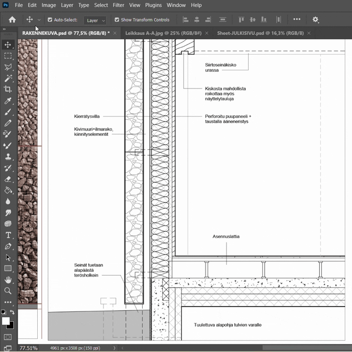Toggle the Auto-Select checkbox
The image size is (352, 352).
pyautogui.click(x=50, y=20)
